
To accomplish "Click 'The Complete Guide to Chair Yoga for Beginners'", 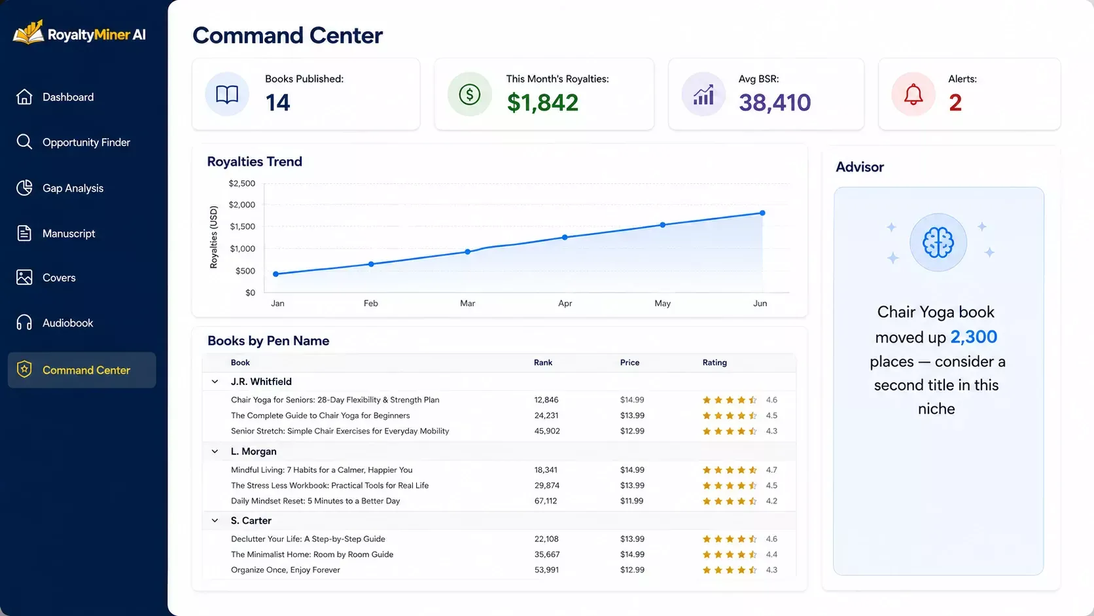I will point(321,416).
